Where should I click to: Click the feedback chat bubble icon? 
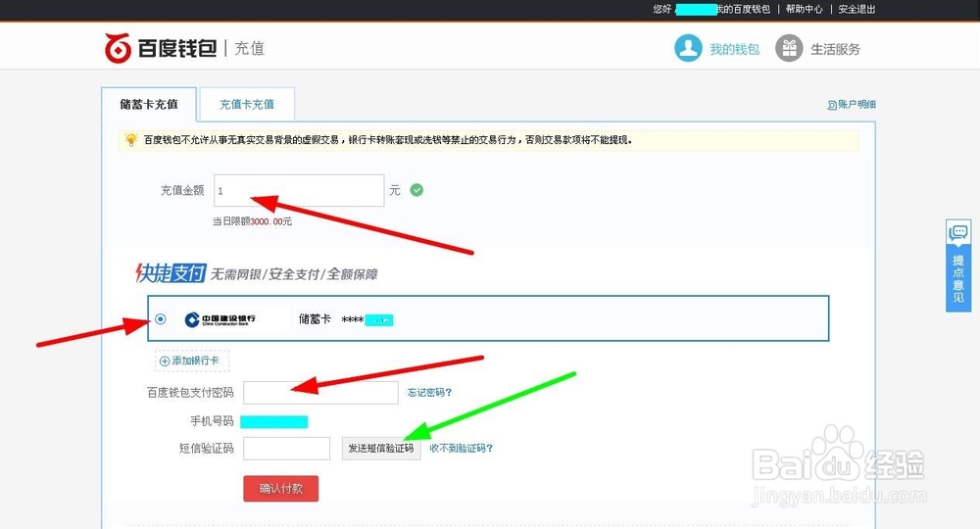coord(958,233)
